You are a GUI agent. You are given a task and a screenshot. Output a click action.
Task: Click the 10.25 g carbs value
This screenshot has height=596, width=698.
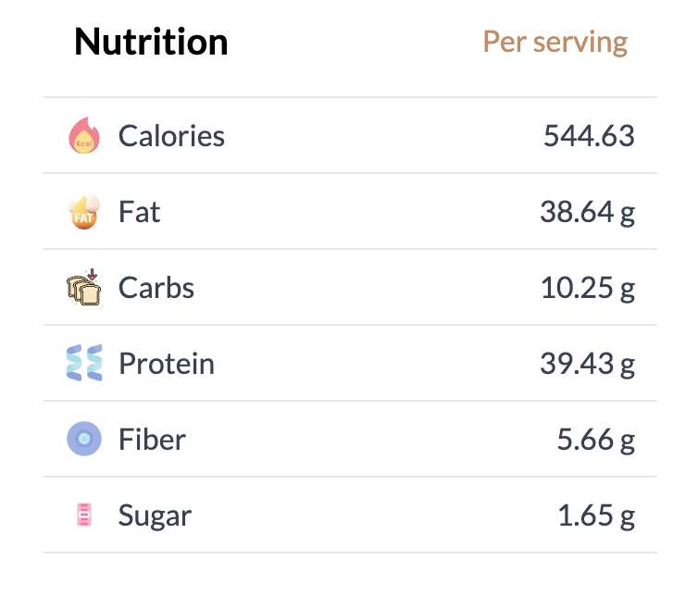(x=588, y=288)
